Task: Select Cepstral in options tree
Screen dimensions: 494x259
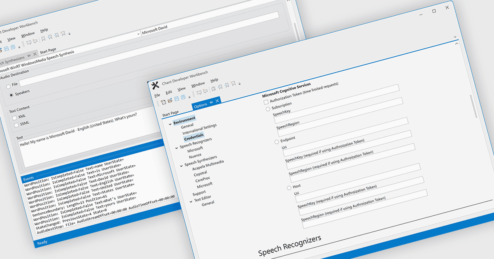Action: click(200, 173)
